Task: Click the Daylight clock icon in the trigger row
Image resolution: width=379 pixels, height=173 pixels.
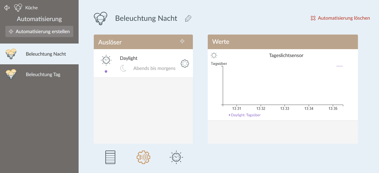Action: coord(106,60)
